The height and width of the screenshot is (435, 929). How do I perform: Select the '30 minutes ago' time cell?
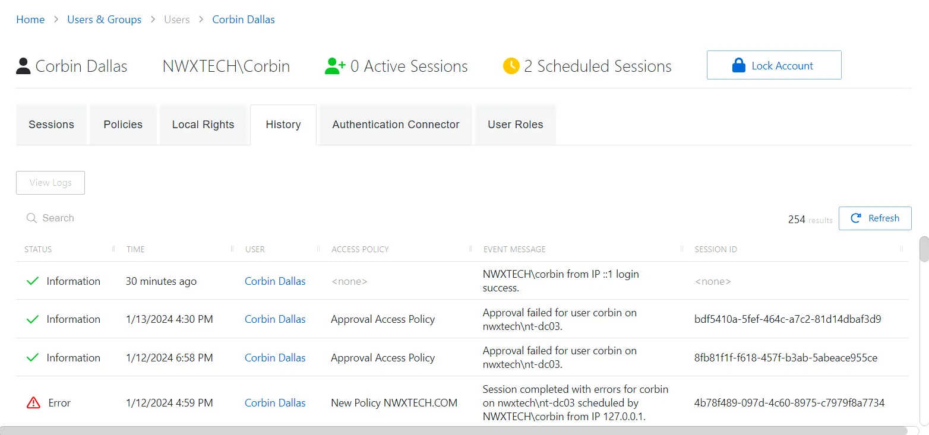click(161, 281)
